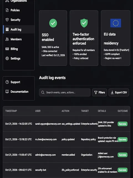Screen dimensions: 133x178
Task: Select timestamp Oct 21, 2026 14:32:05 UTC
Action: click(19, 124)
